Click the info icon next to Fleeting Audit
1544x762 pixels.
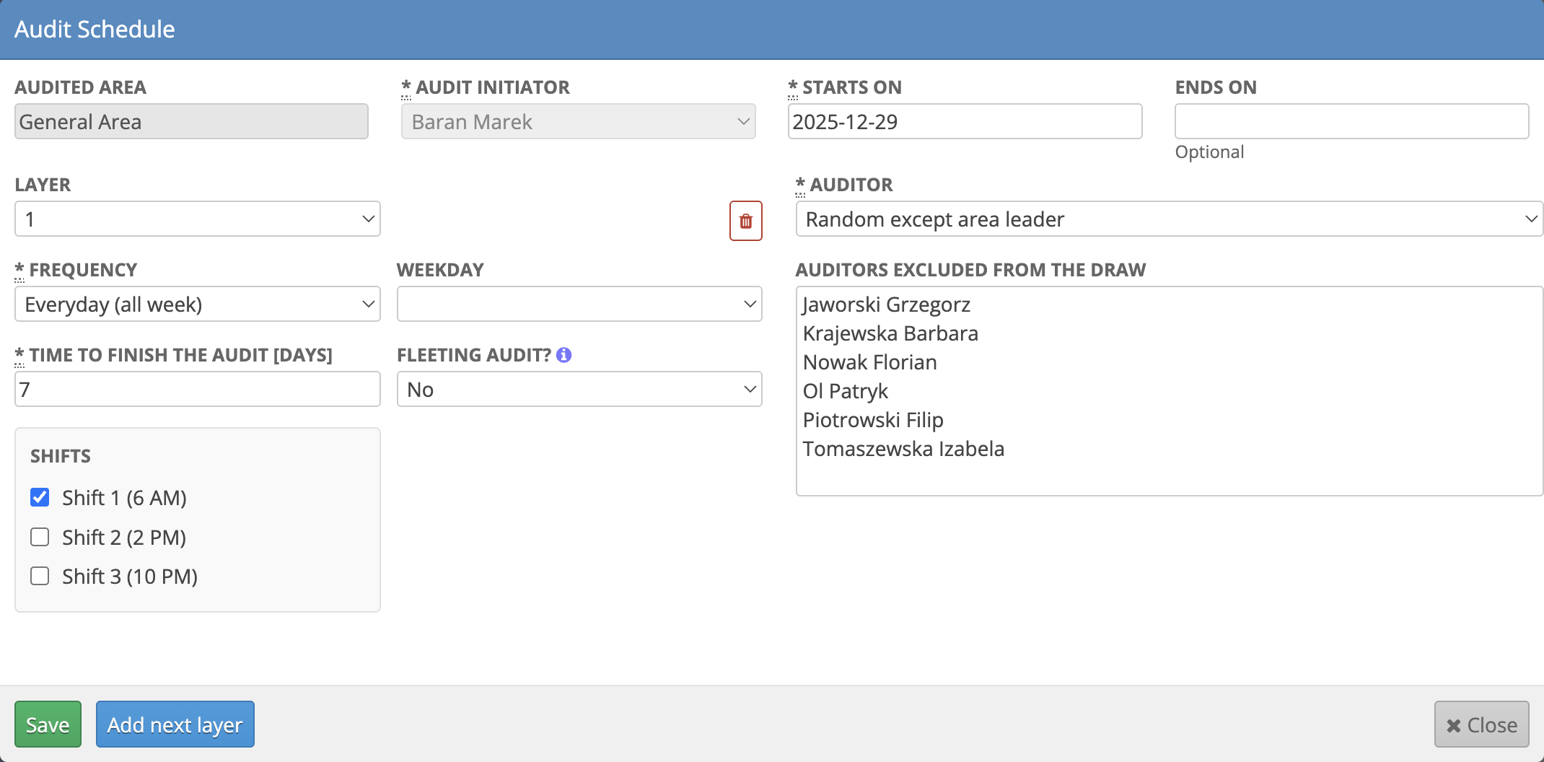click(565, 354)
